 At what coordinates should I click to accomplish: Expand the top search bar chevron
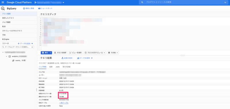click(225, 2)
